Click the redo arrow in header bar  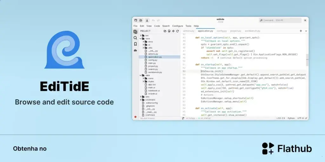158,20
